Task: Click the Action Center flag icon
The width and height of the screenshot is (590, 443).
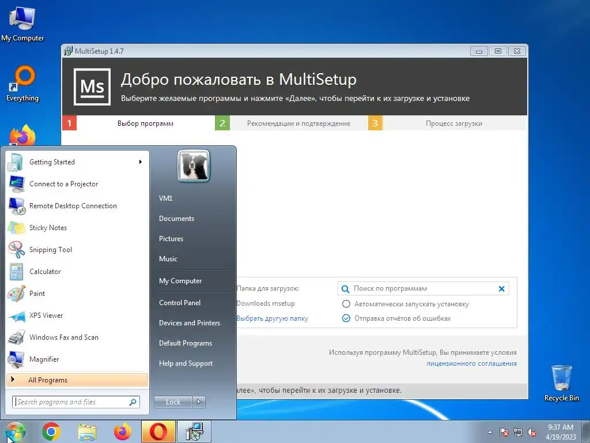Action: [504, 432]
